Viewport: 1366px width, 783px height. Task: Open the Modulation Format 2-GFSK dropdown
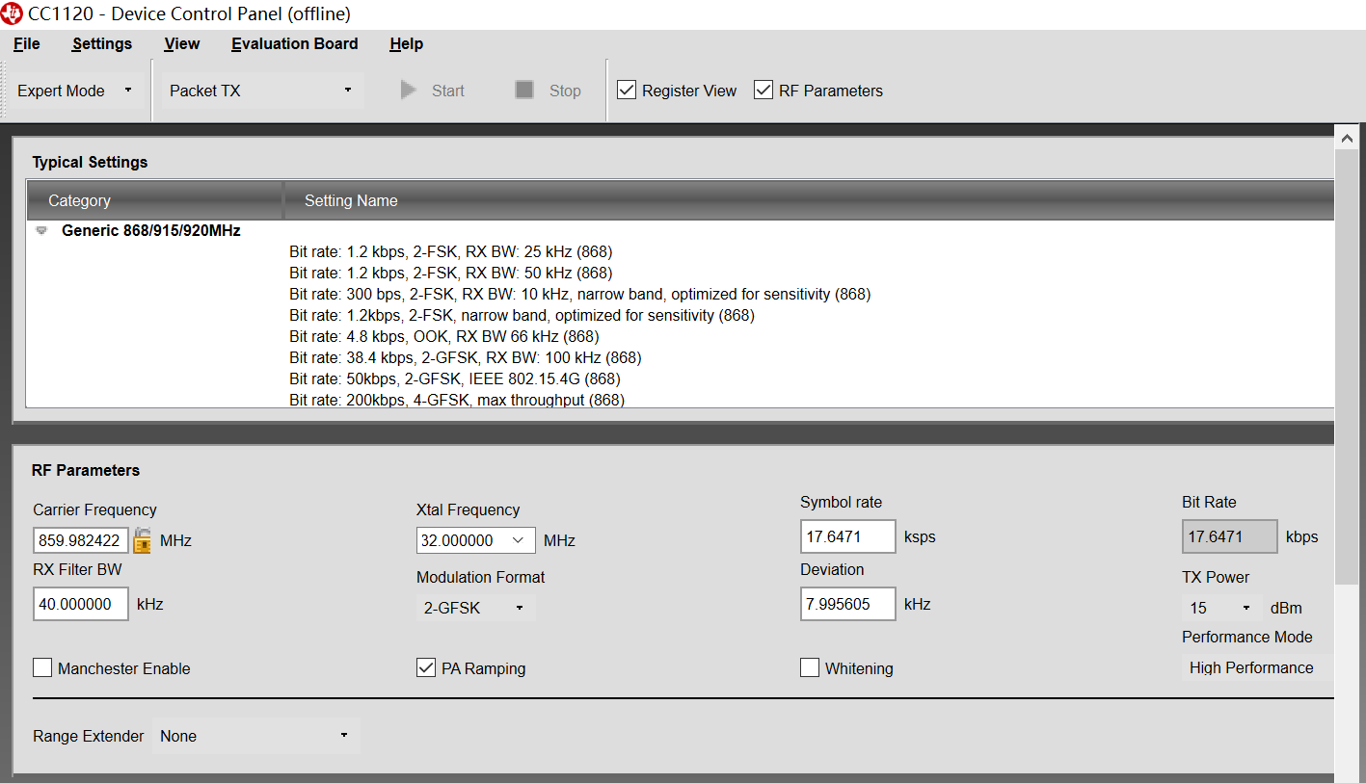pyautogui.click(x=476, y=608)
